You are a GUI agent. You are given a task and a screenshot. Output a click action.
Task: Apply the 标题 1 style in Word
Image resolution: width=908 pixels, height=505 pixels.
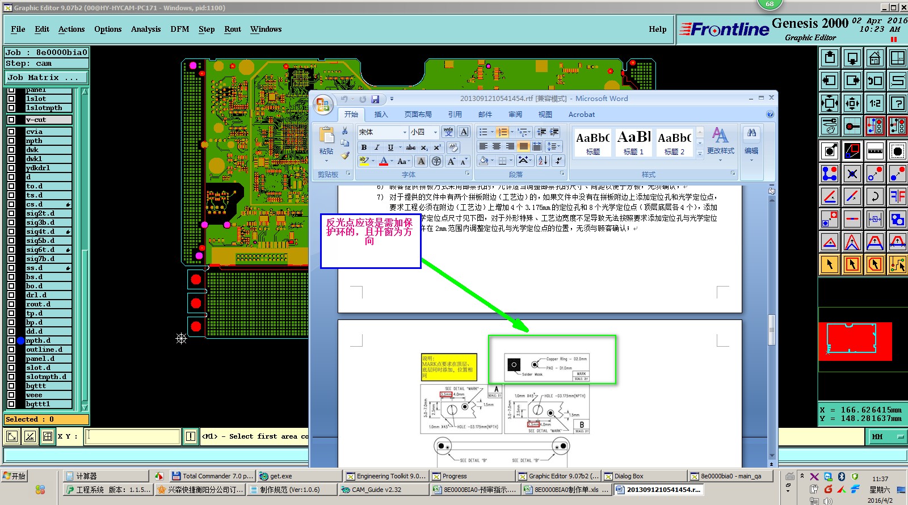pyautogui.click(x=633, y=142)
